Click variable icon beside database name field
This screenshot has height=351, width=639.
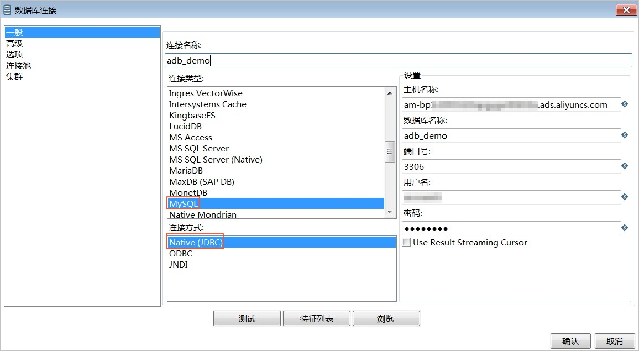point(624,135)
